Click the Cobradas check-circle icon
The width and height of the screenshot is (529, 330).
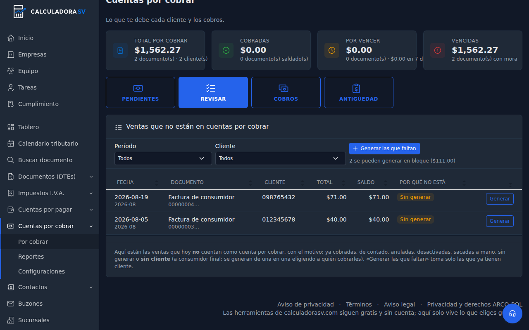[x=226, y=50]
